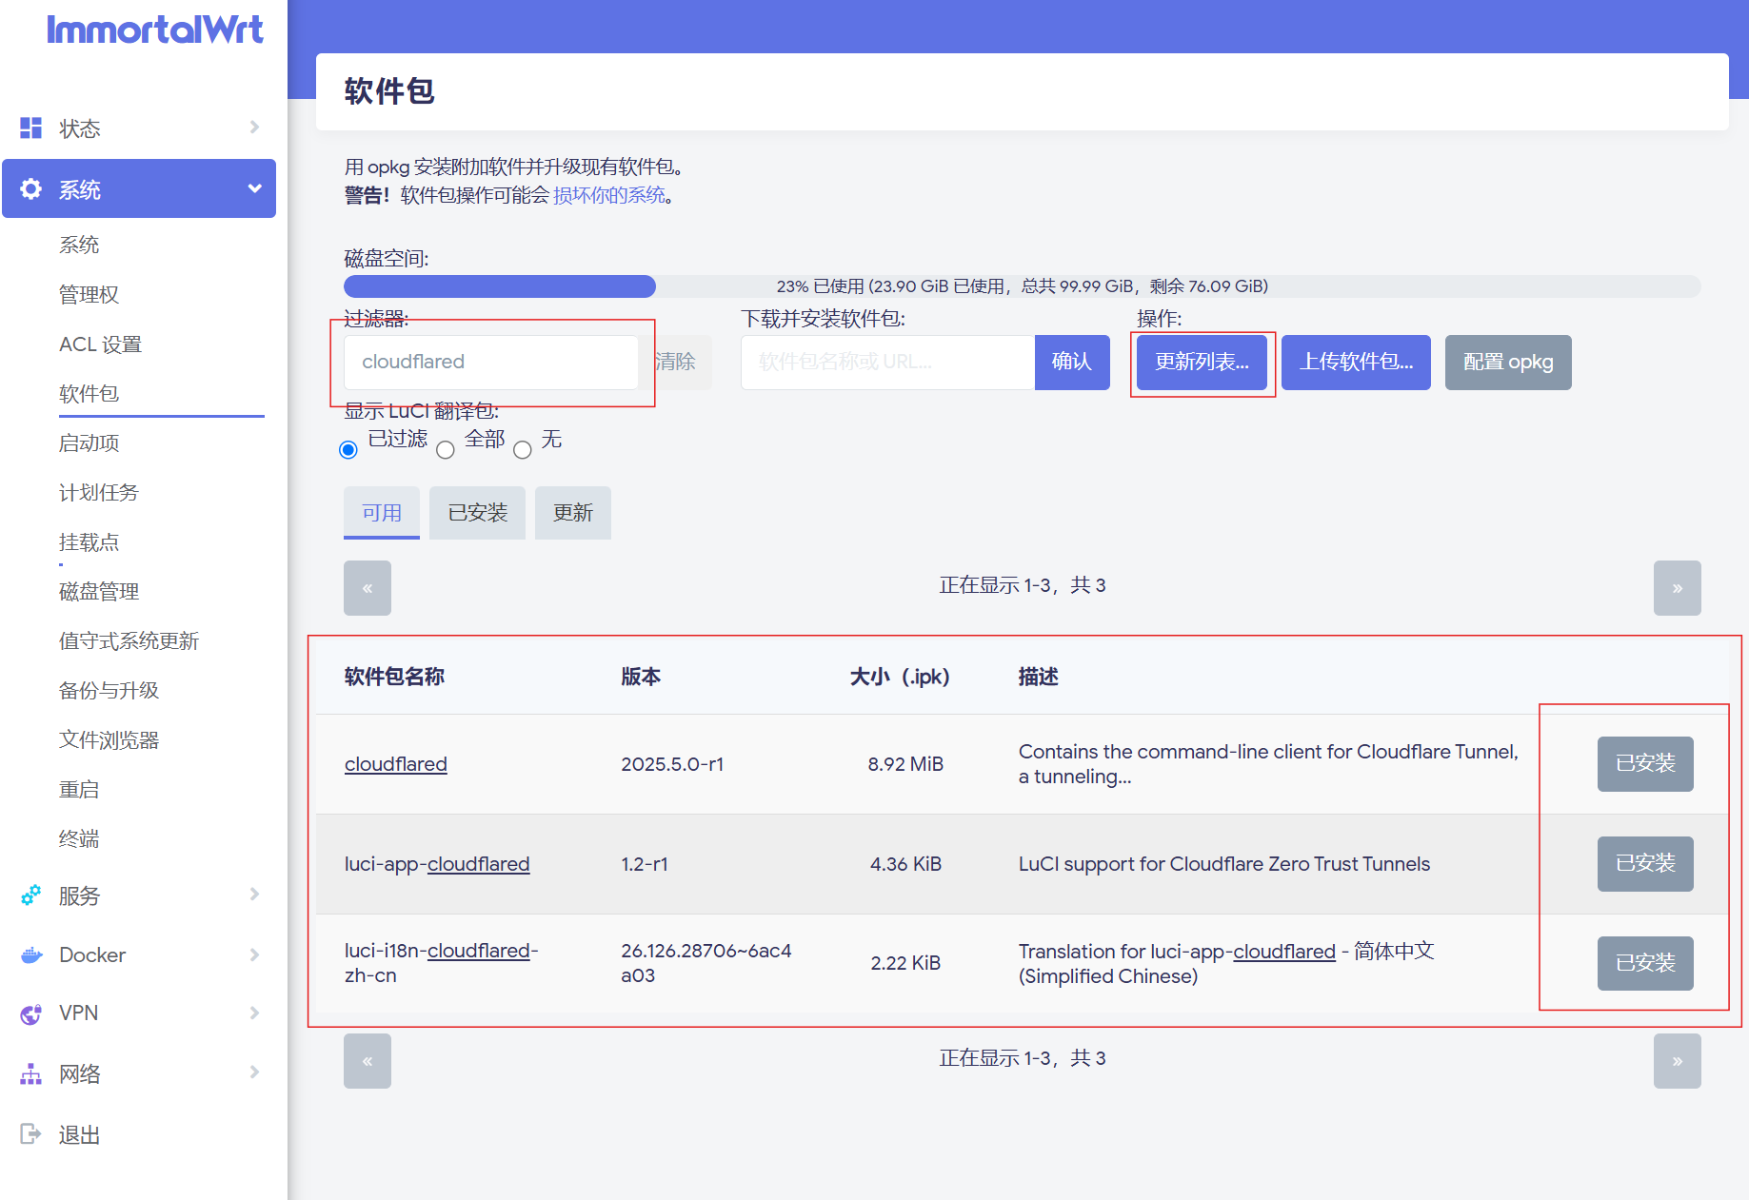Switch to the 可用 tab

pyautogui.click(x=382, y=513)
